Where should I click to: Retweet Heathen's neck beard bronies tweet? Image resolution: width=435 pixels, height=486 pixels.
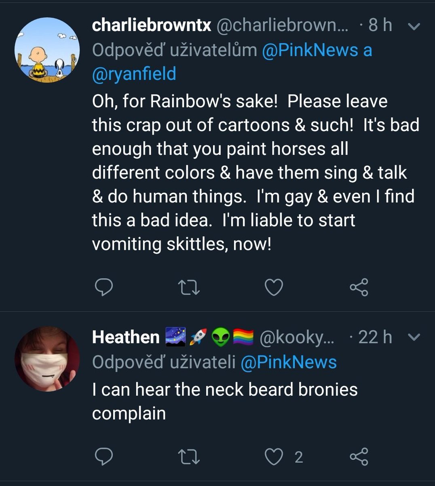tap(189, 456)
